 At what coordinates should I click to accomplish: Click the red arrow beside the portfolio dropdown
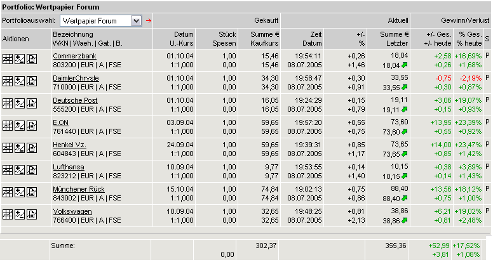pos(149,21)
